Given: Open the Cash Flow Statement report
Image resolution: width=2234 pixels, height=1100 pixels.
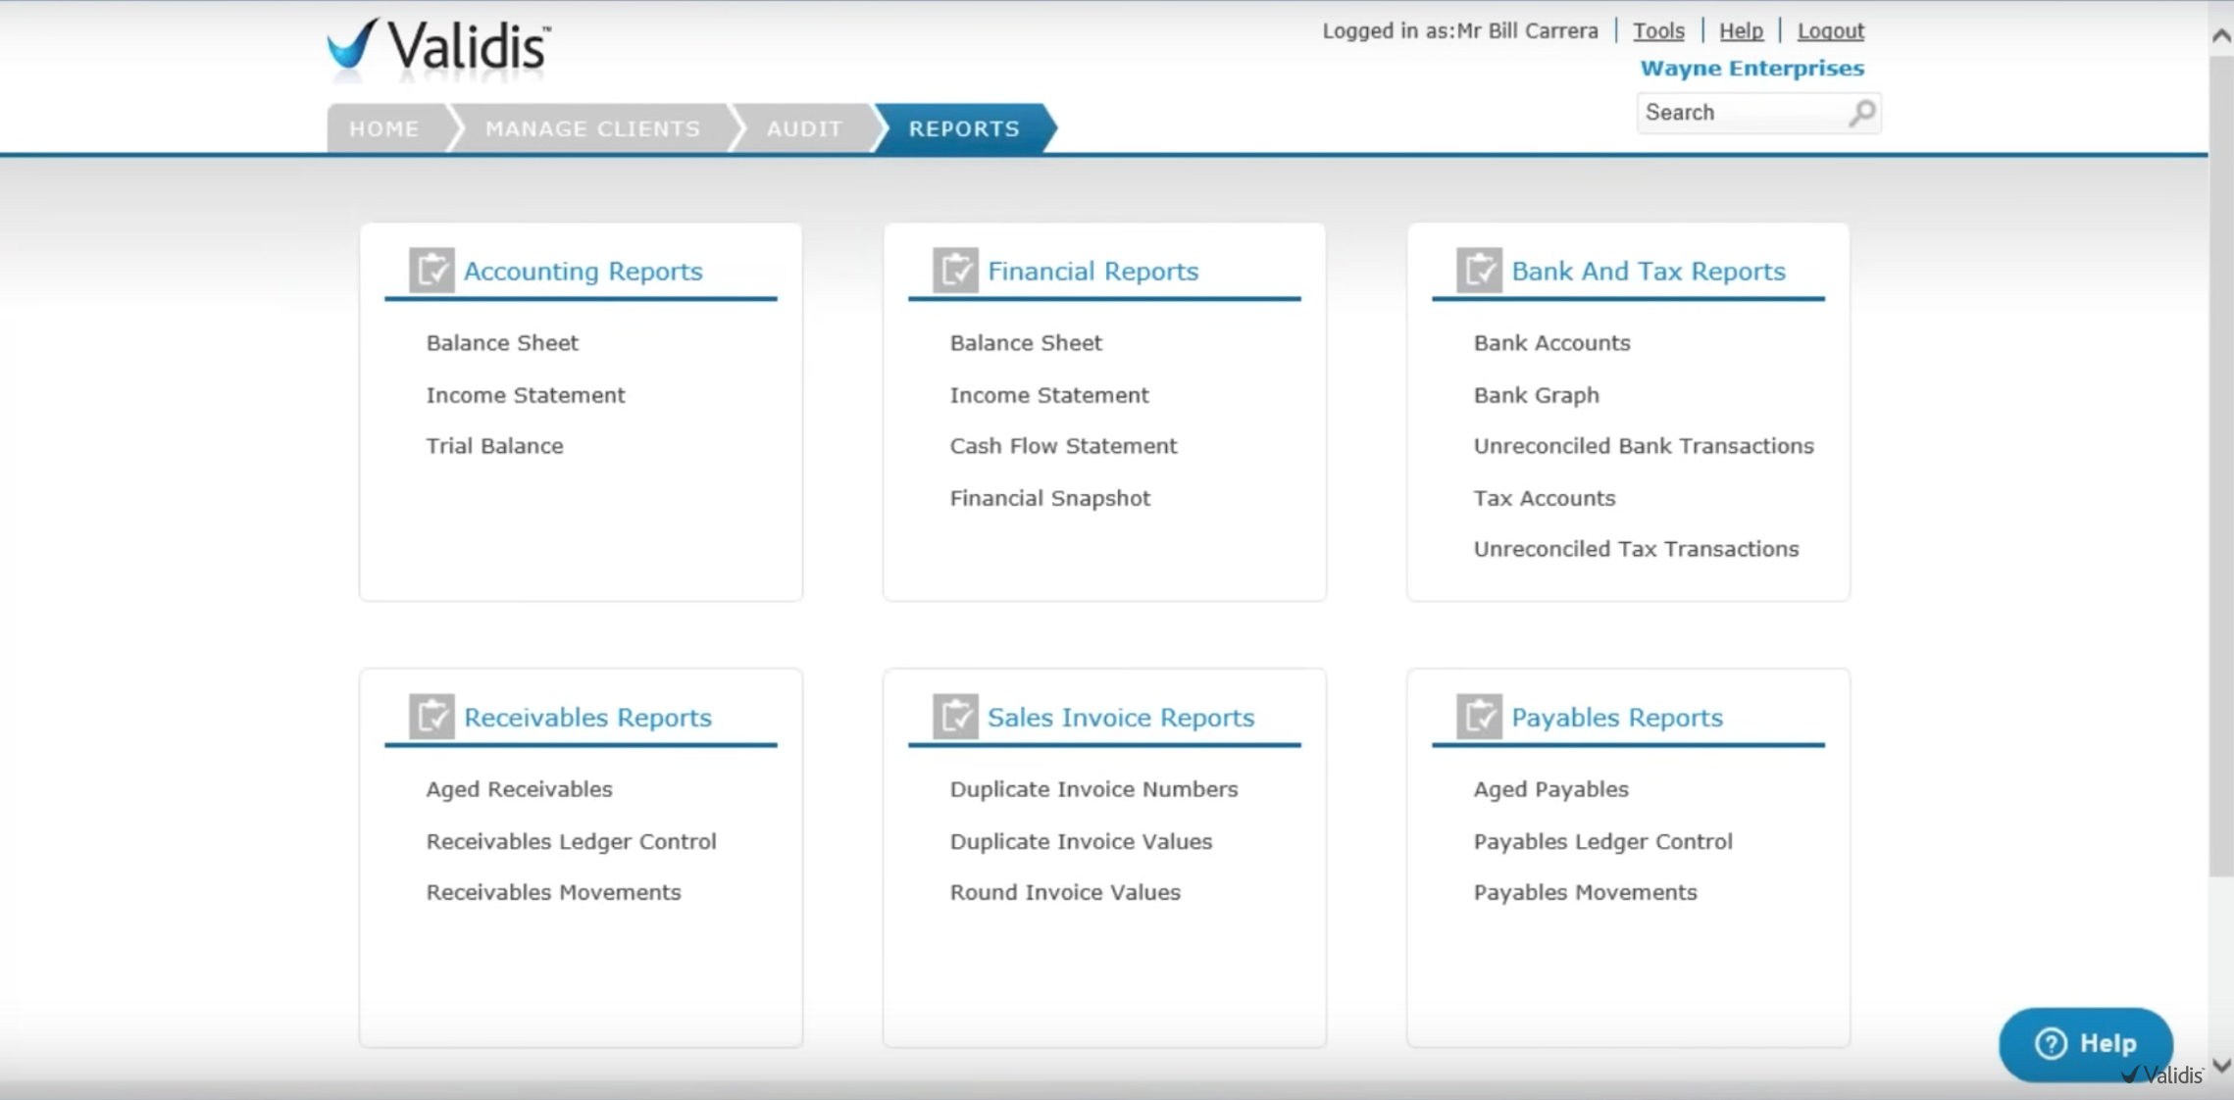Looking at the screenshot, I should [1063, 445].
